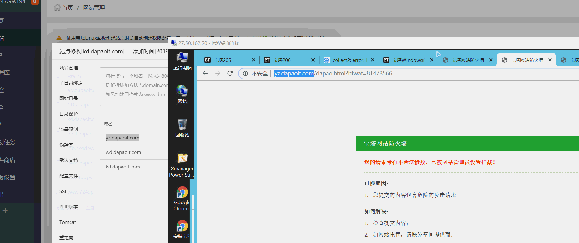This screenshot has height=243, width=579.
Task: Open 子目录绑定 settings
Action: click(71, 83)
